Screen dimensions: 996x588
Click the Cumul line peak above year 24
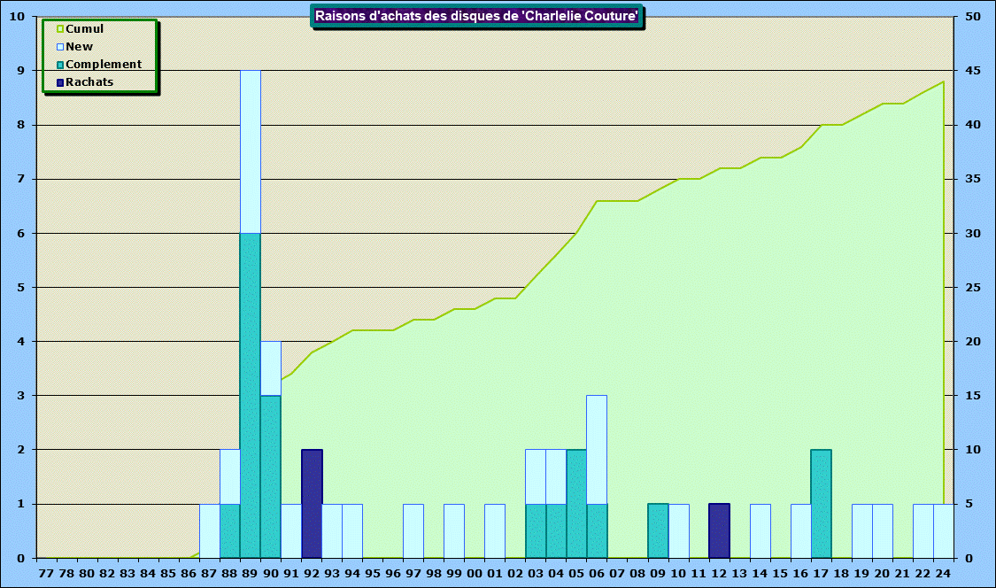(943, 82)
